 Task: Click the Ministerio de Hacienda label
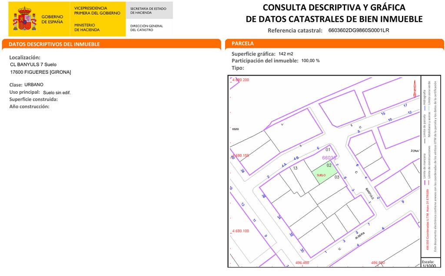click(87, 28)
